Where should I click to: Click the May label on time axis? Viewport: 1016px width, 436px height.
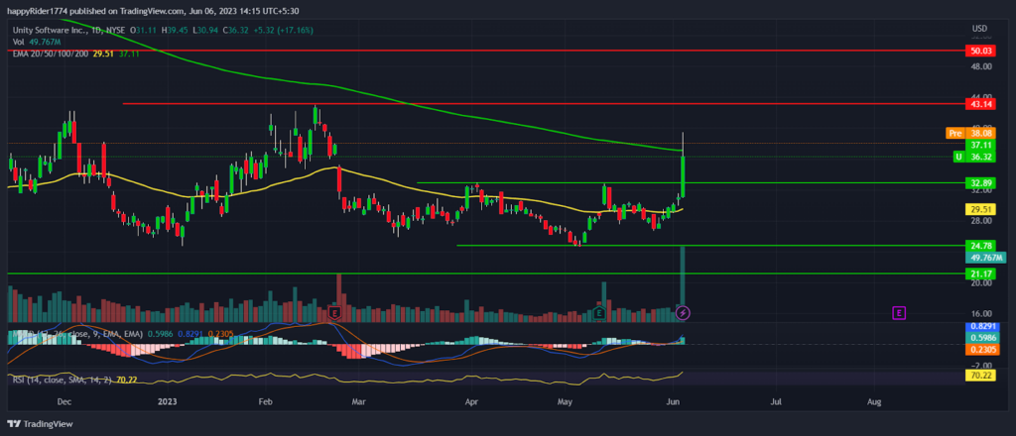click(x=566, y=401)
